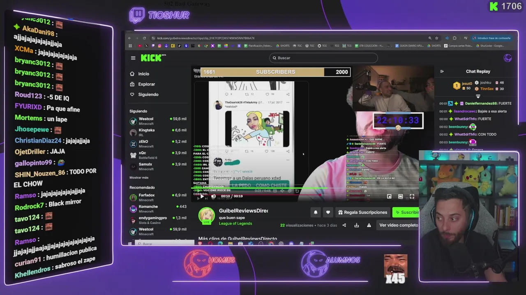This screenshot has width=526, height=295.
Task: Open Planificación_Febrer bookmark
Action: click(258, 46)
